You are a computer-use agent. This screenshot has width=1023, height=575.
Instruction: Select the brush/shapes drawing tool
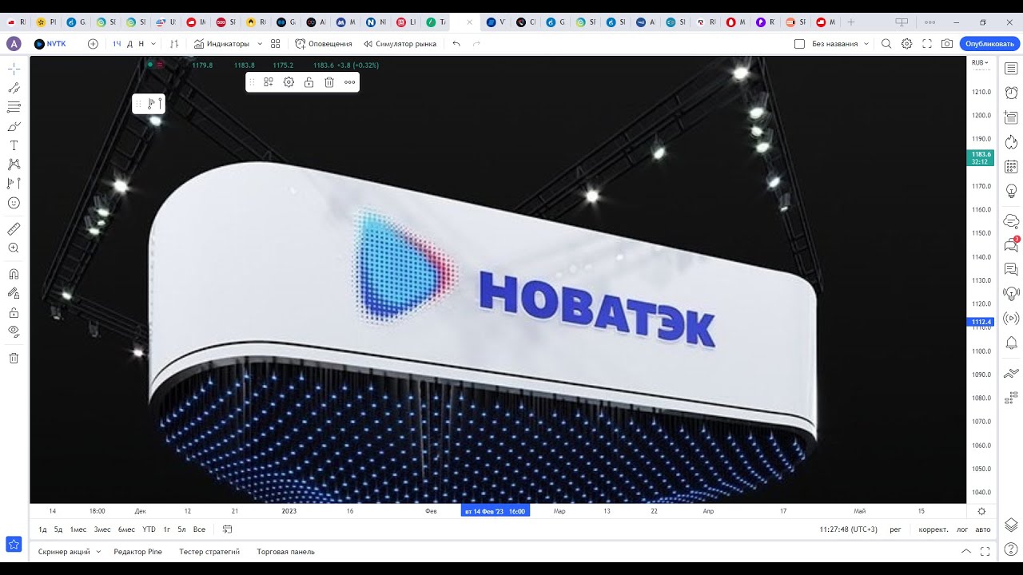[x=14, y=126]
